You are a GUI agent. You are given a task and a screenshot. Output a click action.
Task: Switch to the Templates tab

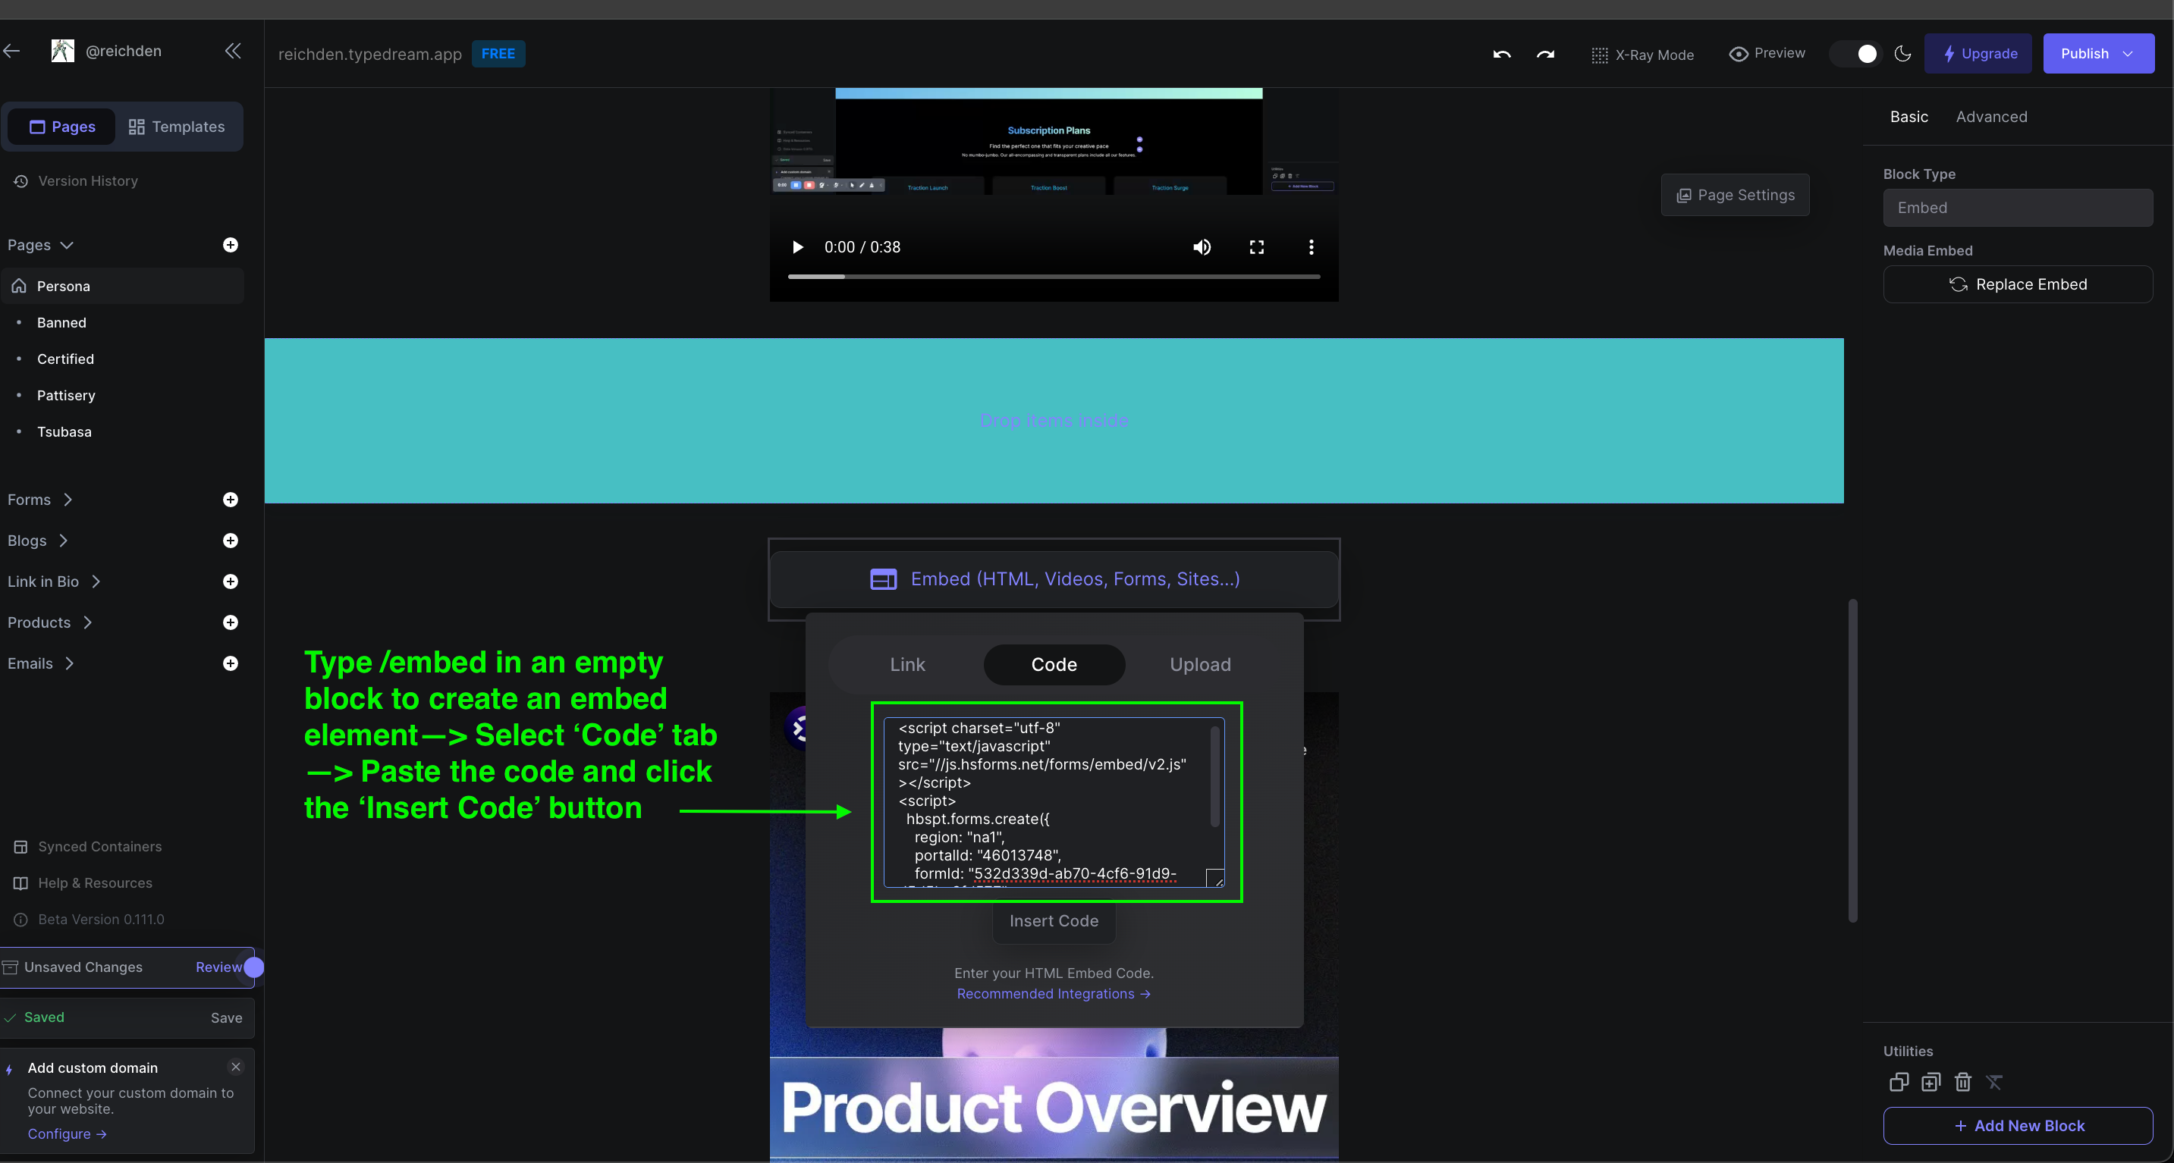177,127
